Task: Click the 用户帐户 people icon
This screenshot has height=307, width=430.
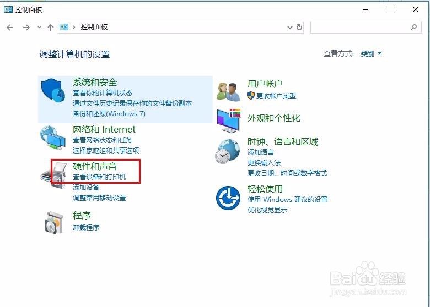Action: 228,92
